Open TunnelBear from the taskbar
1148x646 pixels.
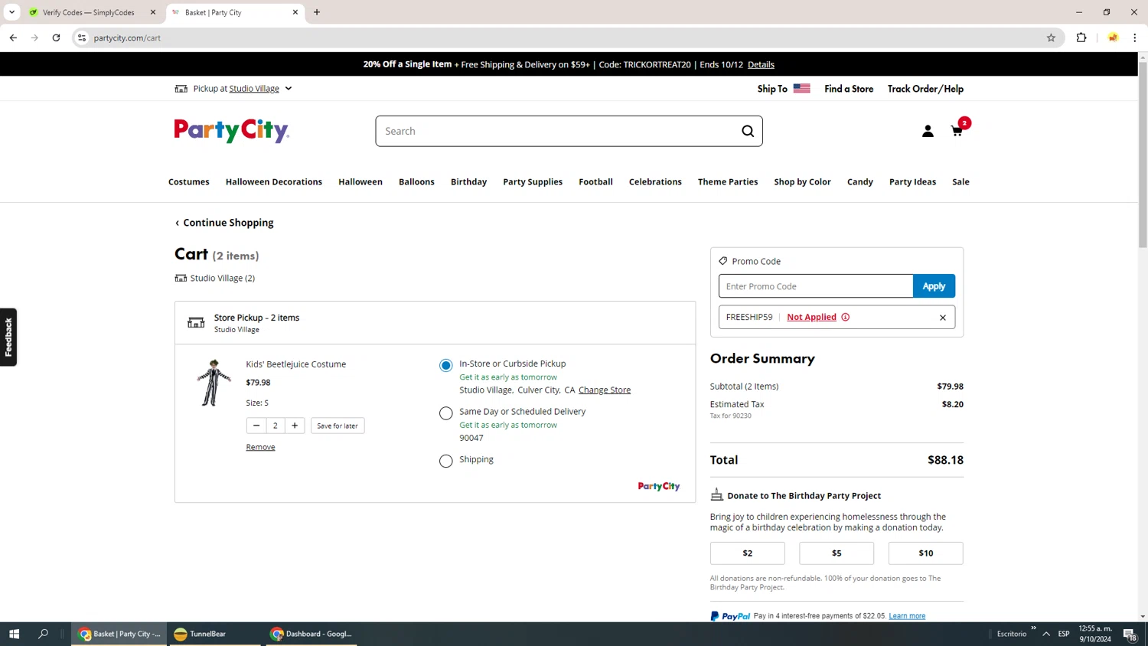tap(215, 634)
